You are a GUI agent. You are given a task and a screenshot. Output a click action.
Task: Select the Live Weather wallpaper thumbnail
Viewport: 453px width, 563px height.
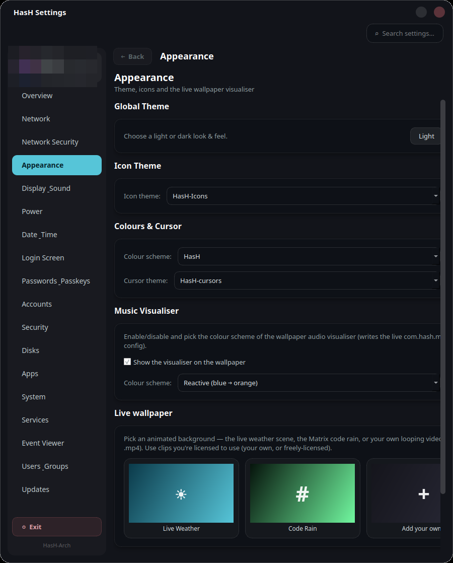coord(181,493)
